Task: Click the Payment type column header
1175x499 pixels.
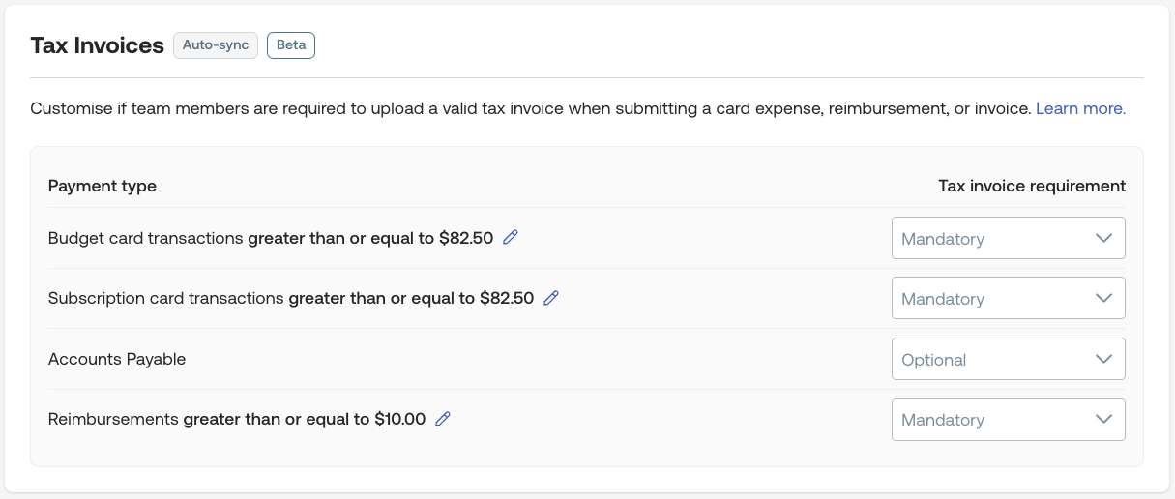Action: tap(102, 186)
